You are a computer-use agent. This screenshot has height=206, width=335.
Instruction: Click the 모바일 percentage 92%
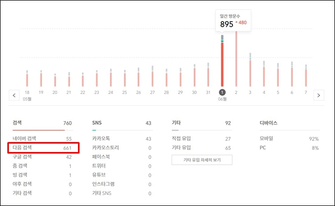(314, 139)
